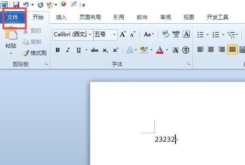Image resolution: width=245 pixels, height=165 pixels.
Task: Click the Shrink Font icon
Action: click(133, 34)
